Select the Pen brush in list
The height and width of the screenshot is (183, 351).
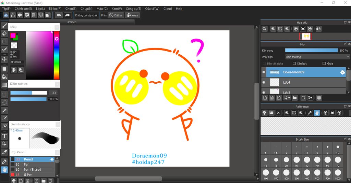32,165
